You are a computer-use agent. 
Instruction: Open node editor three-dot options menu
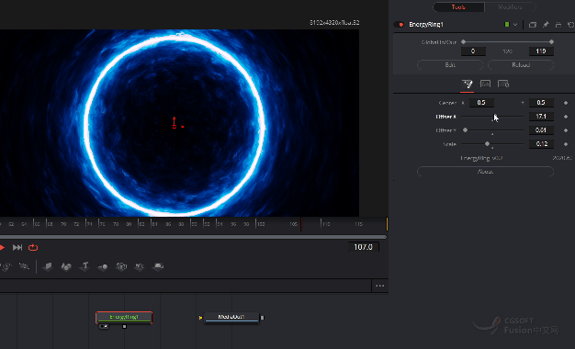pos(380,286)
